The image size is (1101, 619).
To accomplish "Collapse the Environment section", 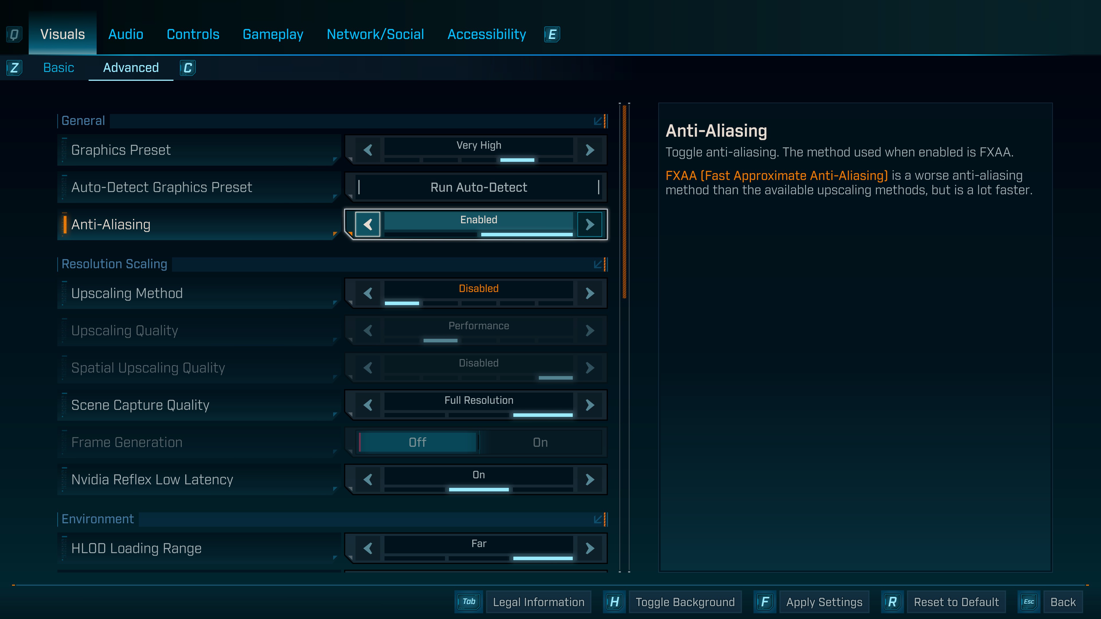I will (598, 519).
